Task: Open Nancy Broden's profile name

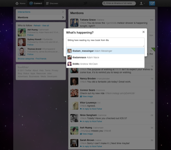Action: (88, 78)
